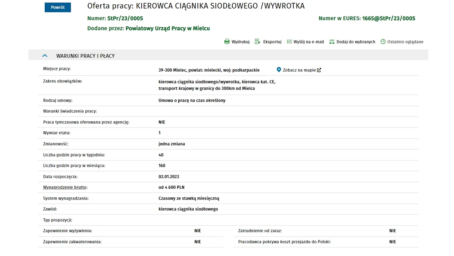Click Pracodawca pokrywa koszt przejazdu label
The image size is (454, 256).
[x=284, y=242]
